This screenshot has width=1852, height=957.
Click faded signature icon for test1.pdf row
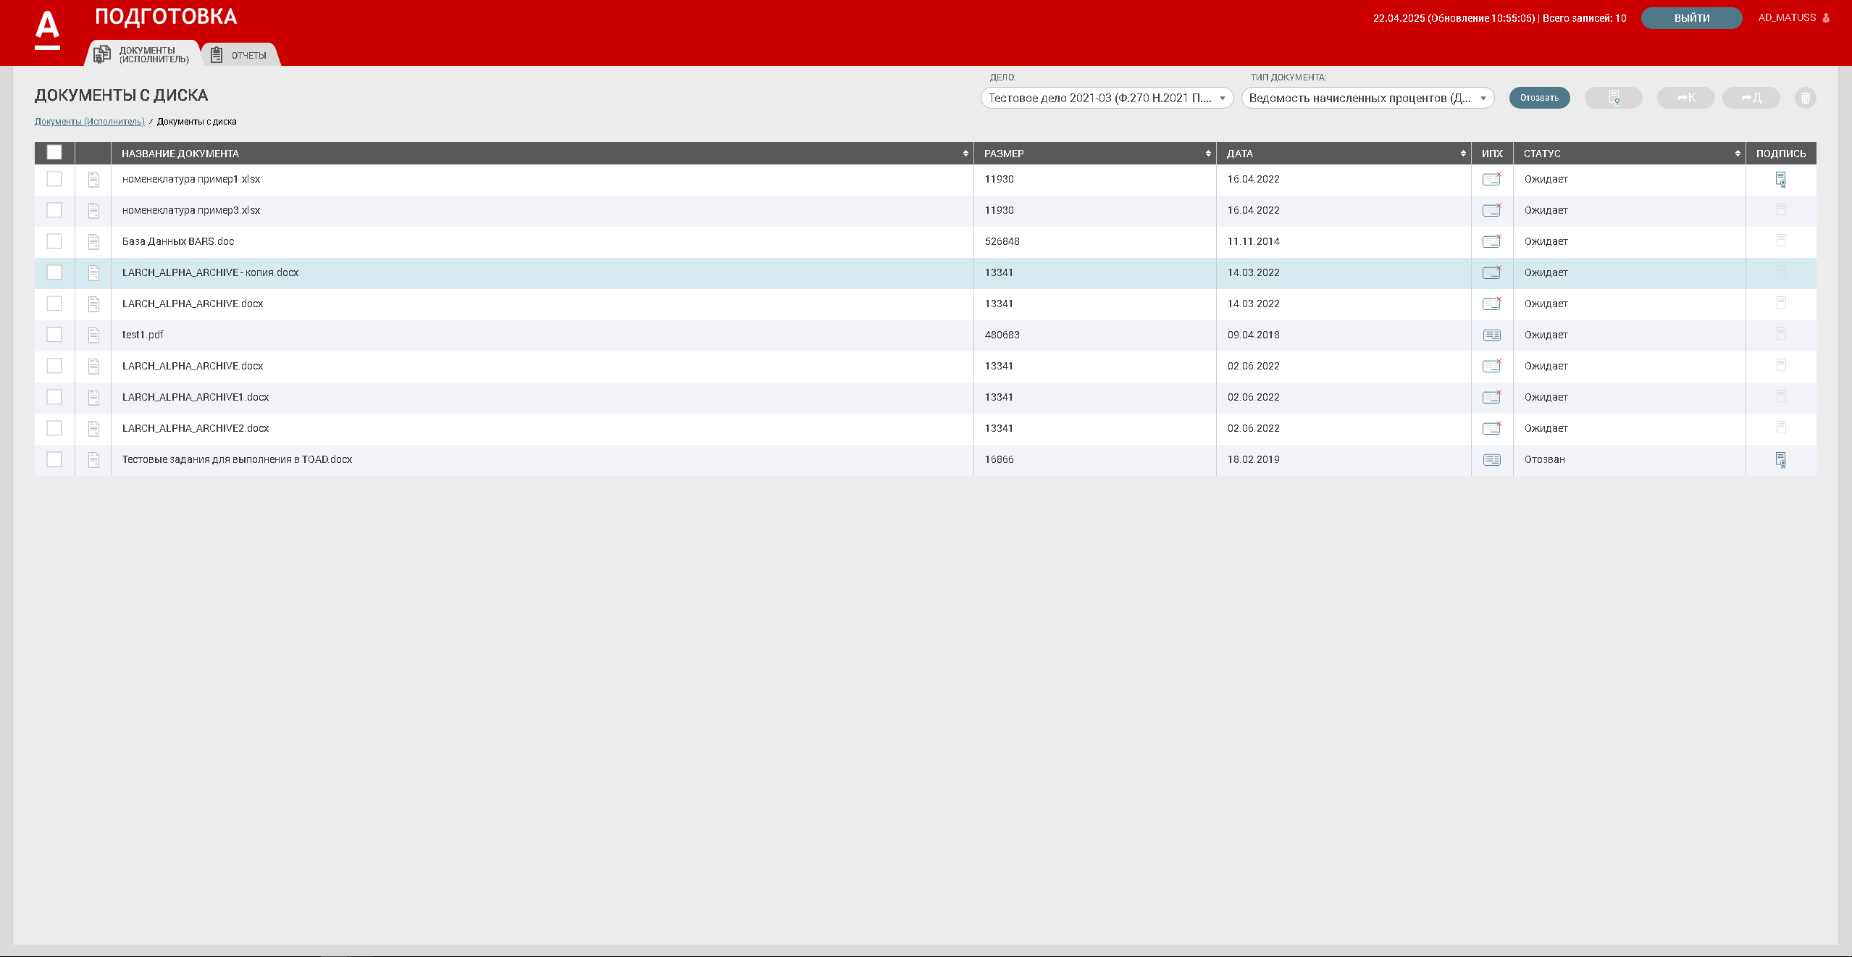coord(1781,335)
